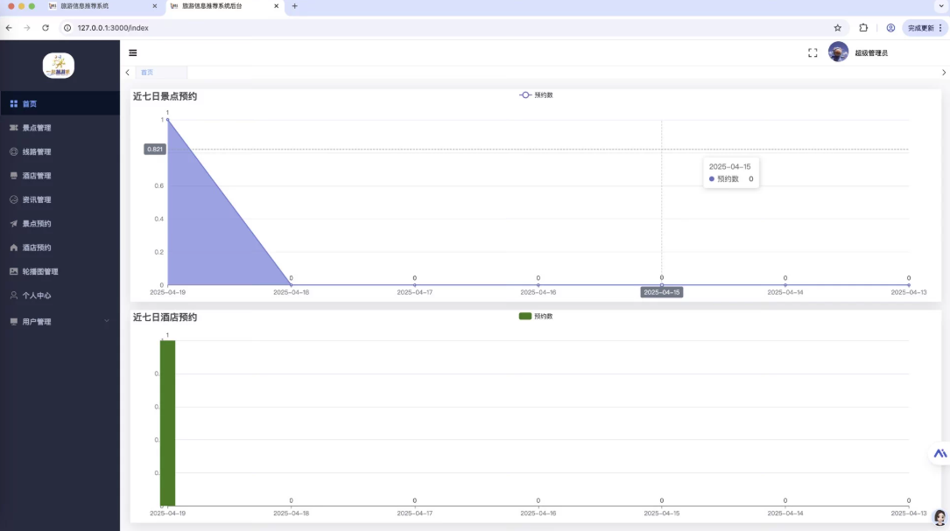
Task: Click the 景点管理 sidebar icon
Action: [13, 128]
